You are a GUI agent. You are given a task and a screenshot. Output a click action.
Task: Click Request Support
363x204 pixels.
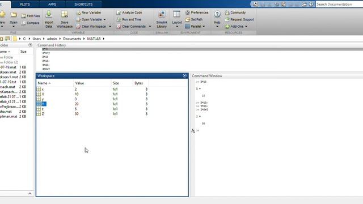[239, 19]
